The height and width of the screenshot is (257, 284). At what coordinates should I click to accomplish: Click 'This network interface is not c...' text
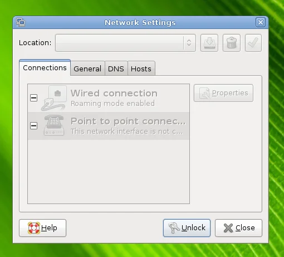click(127, 132)
